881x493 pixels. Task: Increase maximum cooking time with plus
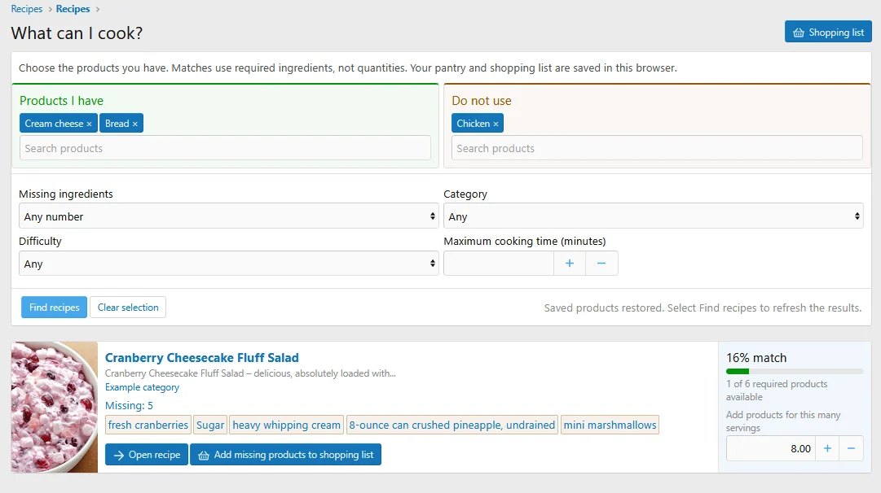[x=569, y=264]
